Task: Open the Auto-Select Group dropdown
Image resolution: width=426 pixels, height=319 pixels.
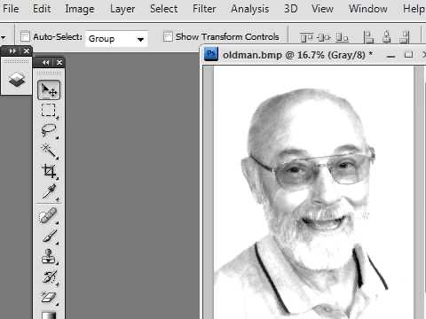Action: click(x=116, y=39)
